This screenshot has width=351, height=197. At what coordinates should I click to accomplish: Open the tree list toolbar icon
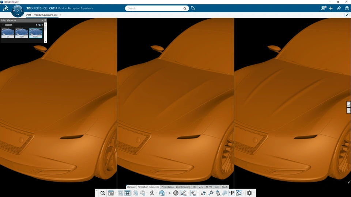pos(111,193)
